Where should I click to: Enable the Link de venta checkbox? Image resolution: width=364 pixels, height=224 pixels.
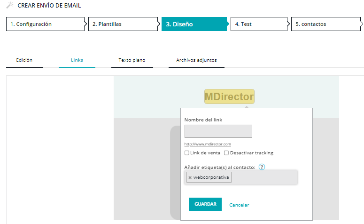pyautogui.click(x=187, y=153)
